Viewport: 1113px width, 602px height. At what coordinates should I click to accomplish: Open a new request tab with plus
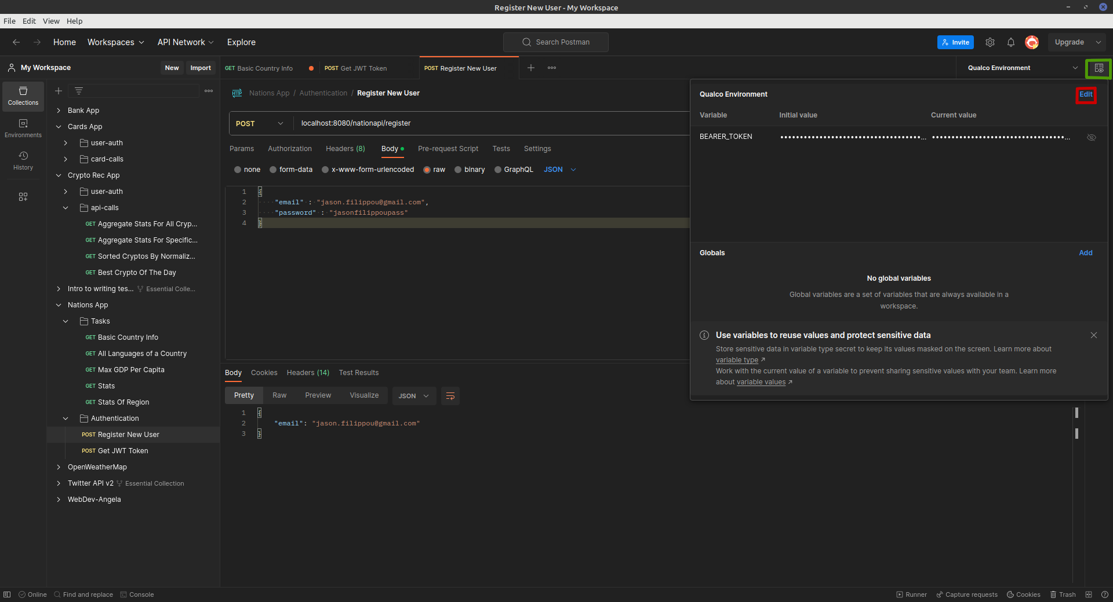(531, 68)
